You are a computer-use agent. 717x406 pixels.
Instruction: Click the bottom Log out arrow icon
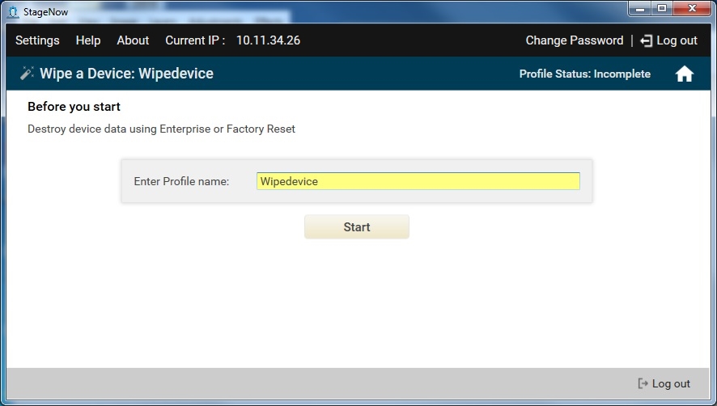pyautogui.click(x=643, y=384)
